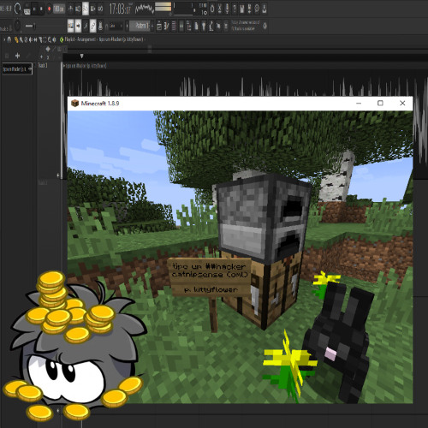Toggle the highlighted chain-link multilink icon

click(x=93, y=26)
